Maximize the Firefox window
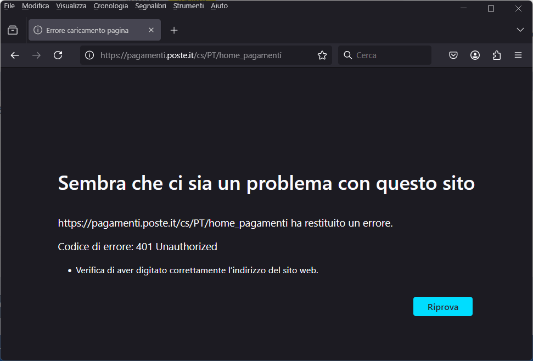The width and height of the screenshot is (533, 361). coord(491,8)
